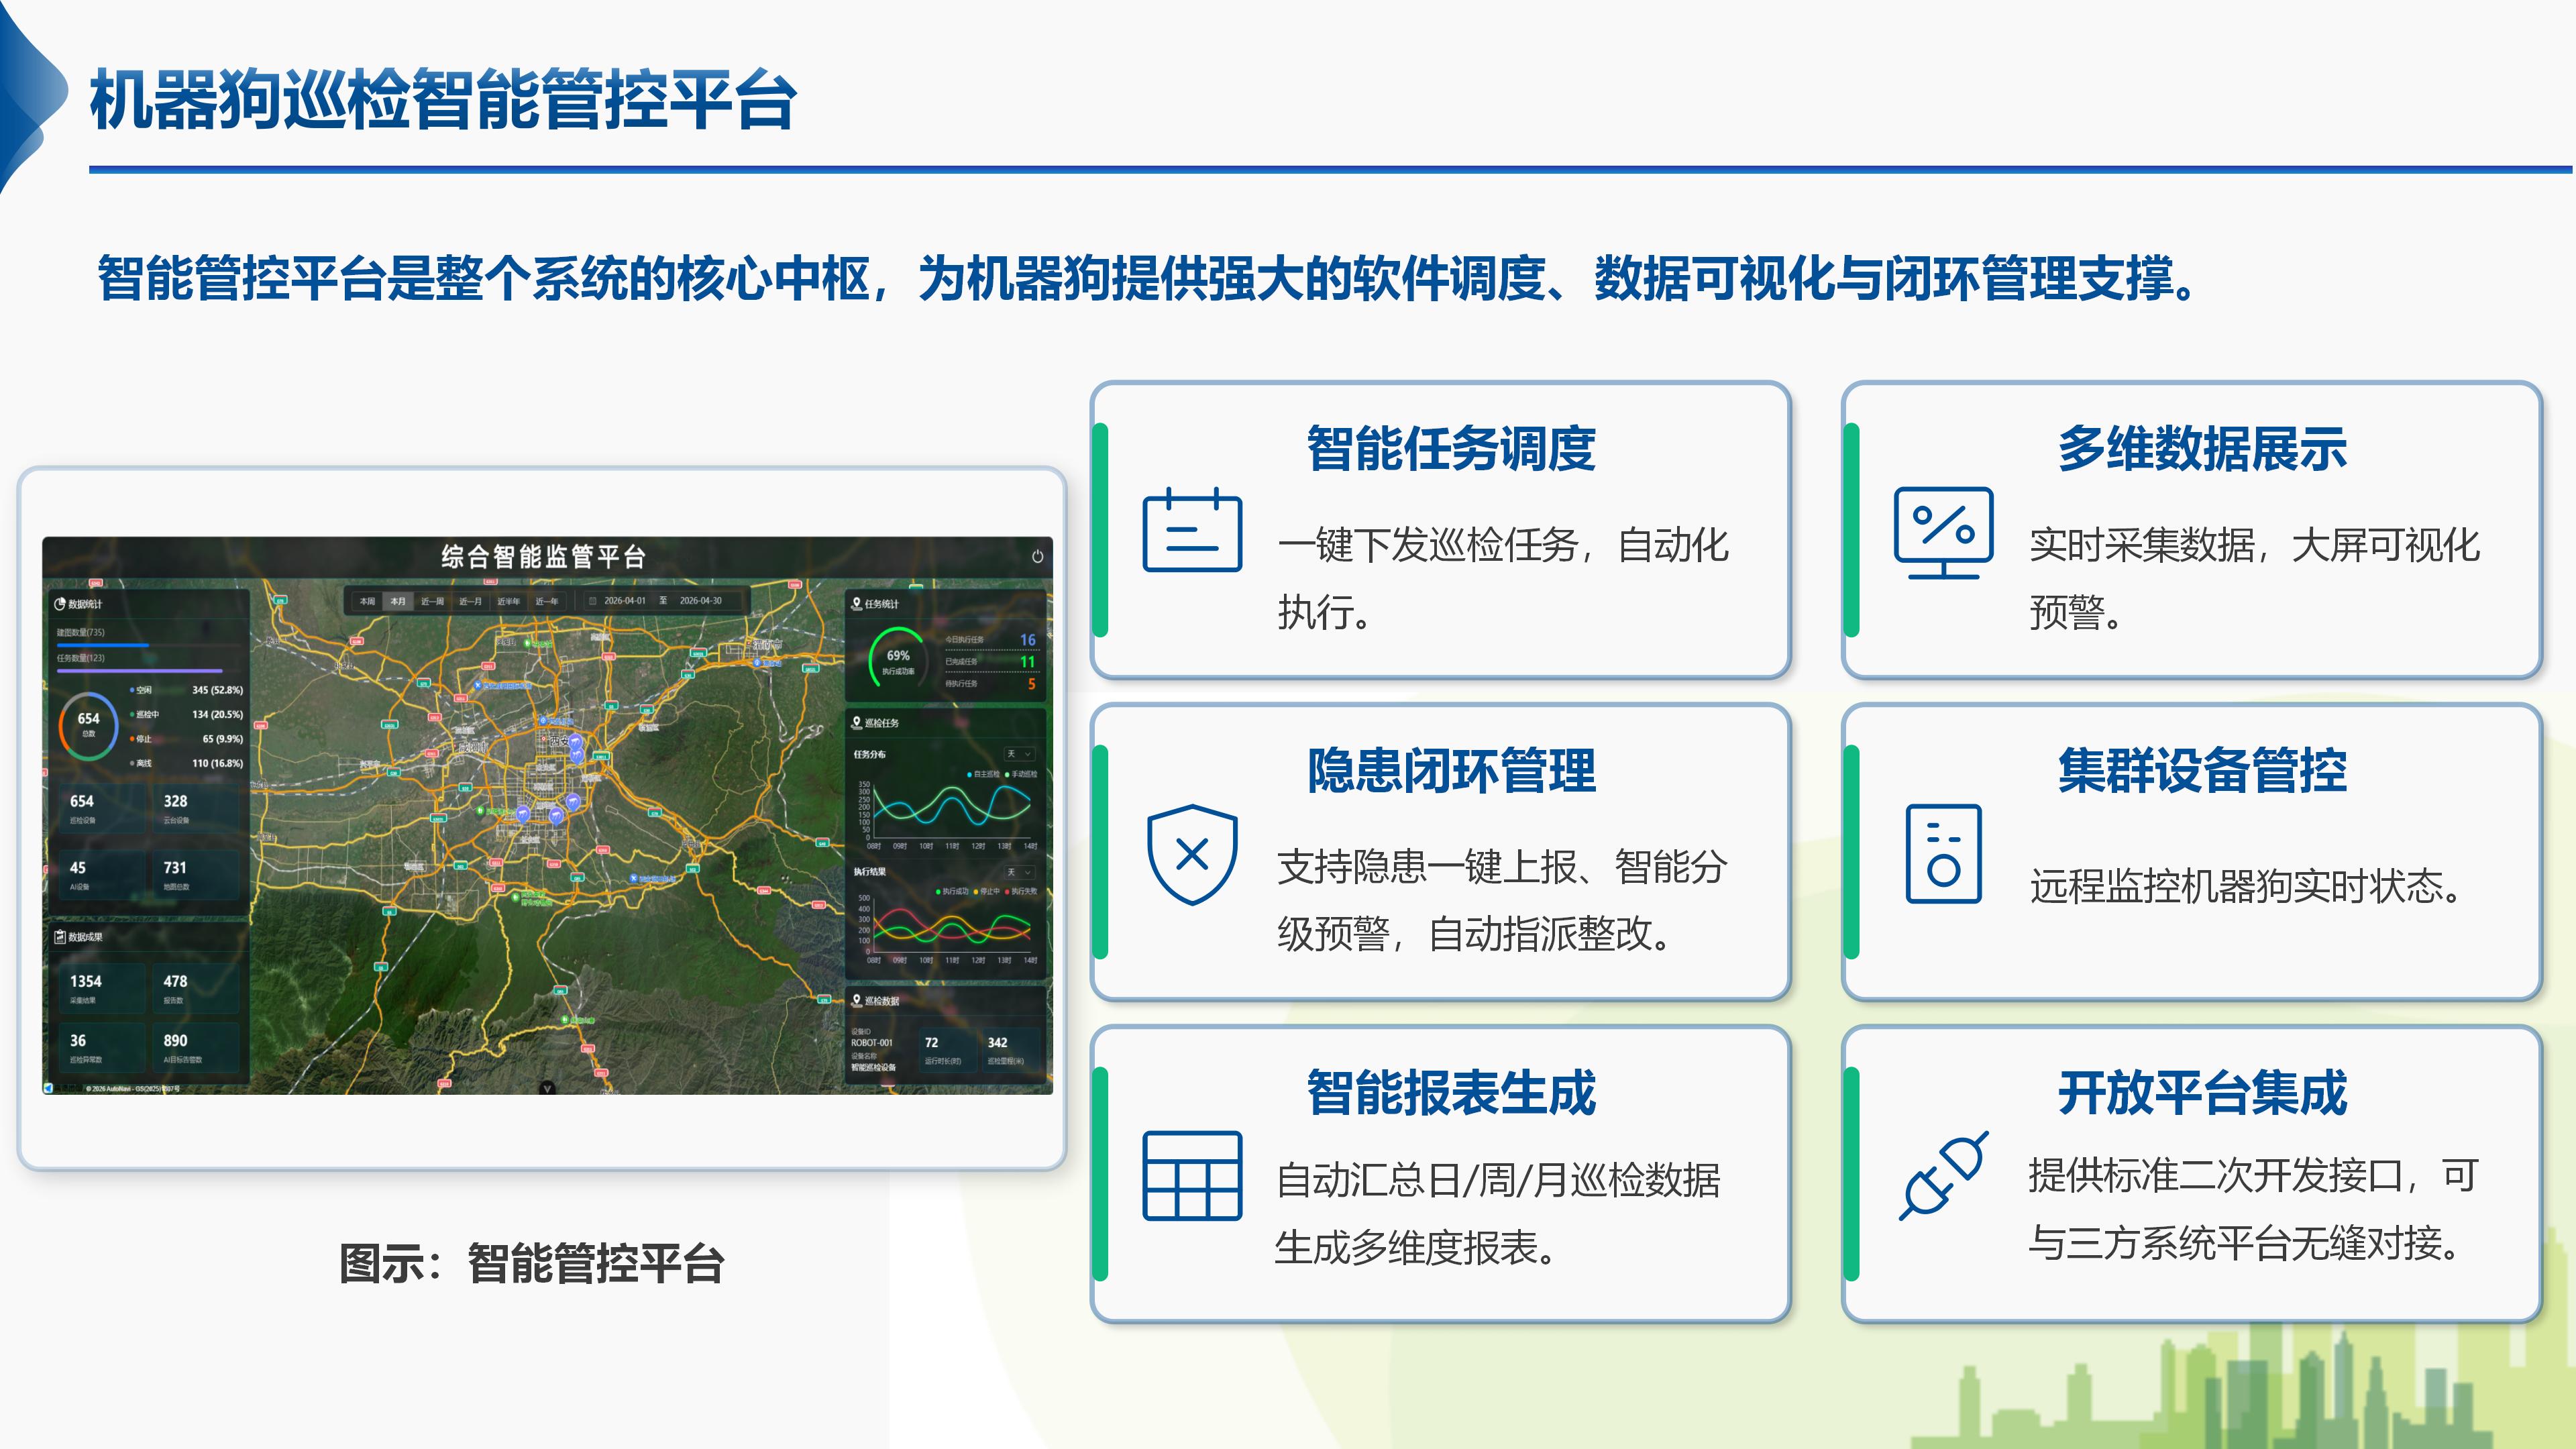The height and width of the screenshot is (1449, 2576).
Task: Click the end date 2026-04-30 field
Action: pos(701,601)
